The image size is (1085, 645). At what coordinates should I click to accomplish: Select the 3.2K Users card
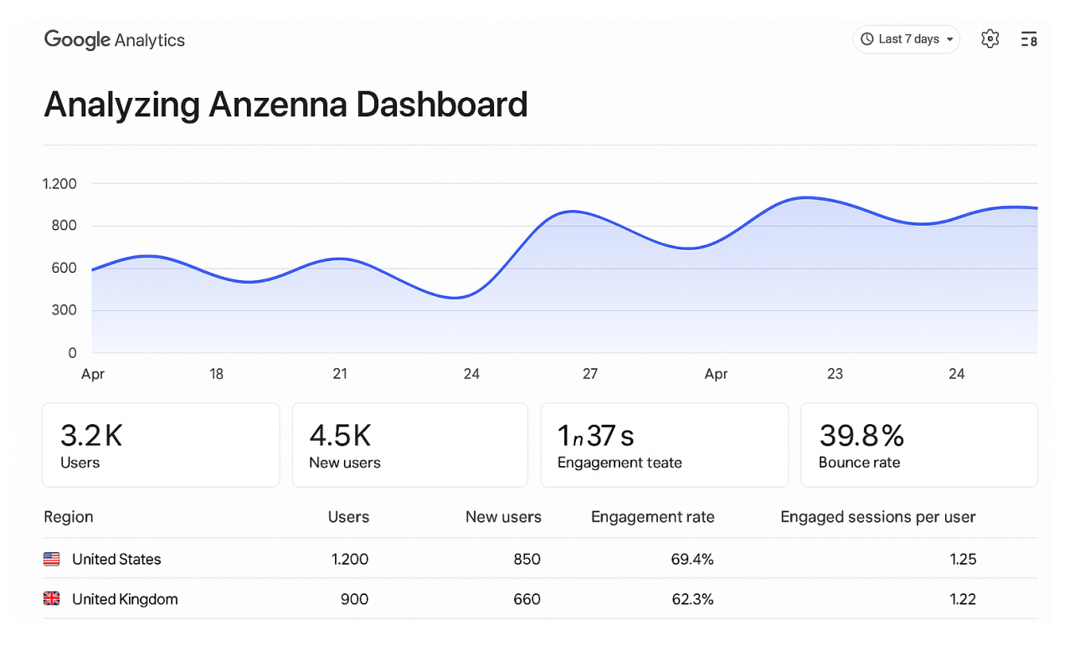point(161,445)
